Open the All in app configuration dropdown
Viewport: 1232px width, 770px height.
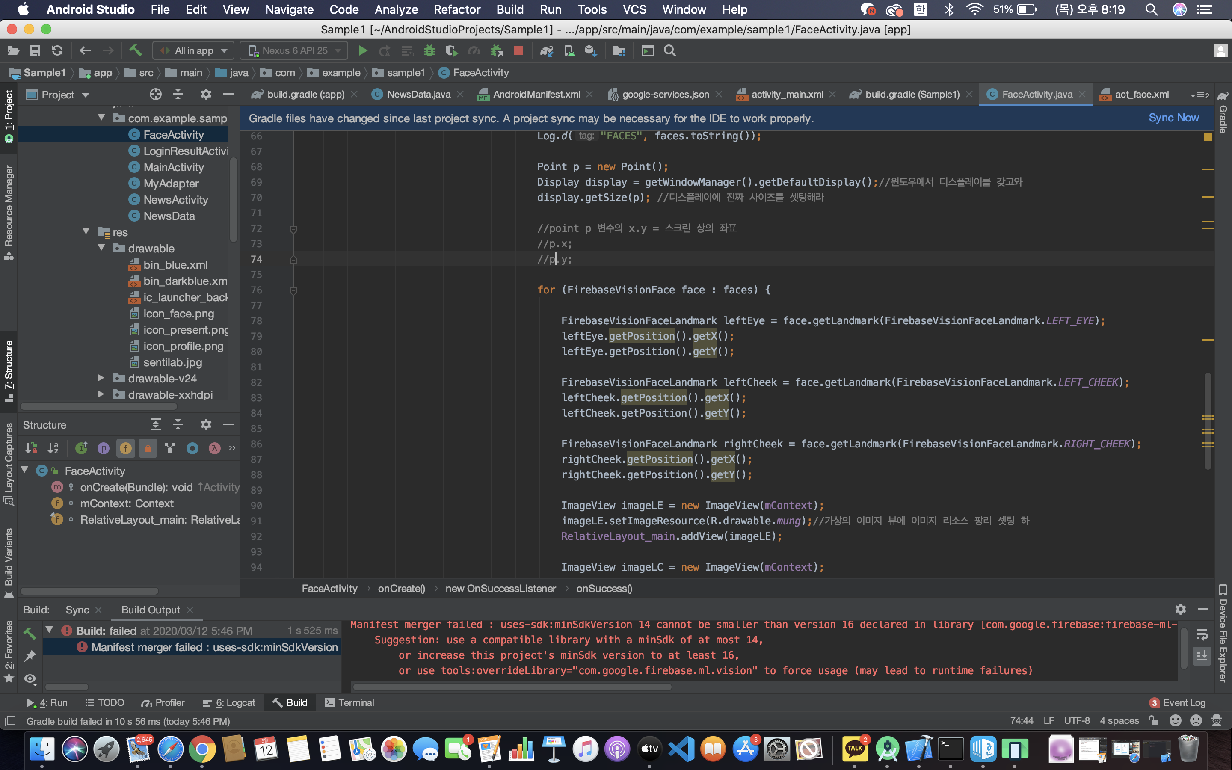[194, 50]
